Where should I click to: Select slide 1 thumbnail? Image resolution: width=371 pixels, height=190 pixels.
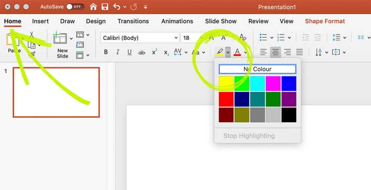pyautogui.click(x=56, y=92)
